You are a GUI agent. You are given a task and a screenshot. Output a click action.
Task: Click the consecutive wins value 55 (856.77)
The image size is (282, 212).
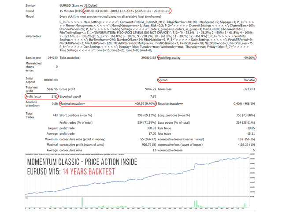[x=148, y=139]
